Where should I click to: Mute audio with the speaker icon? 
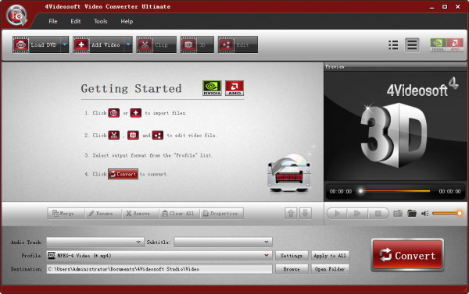pos(424,214)
